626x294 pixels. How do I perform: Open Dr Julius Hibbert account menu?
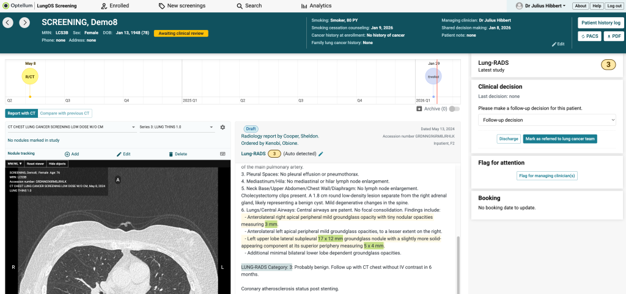click(x=545, y=6)
